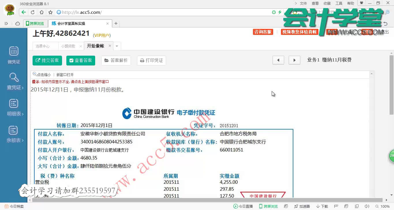Adjust the 100% zoom level indicator
The height and width of the screenshot is (210, 394).
pos(382,206)
